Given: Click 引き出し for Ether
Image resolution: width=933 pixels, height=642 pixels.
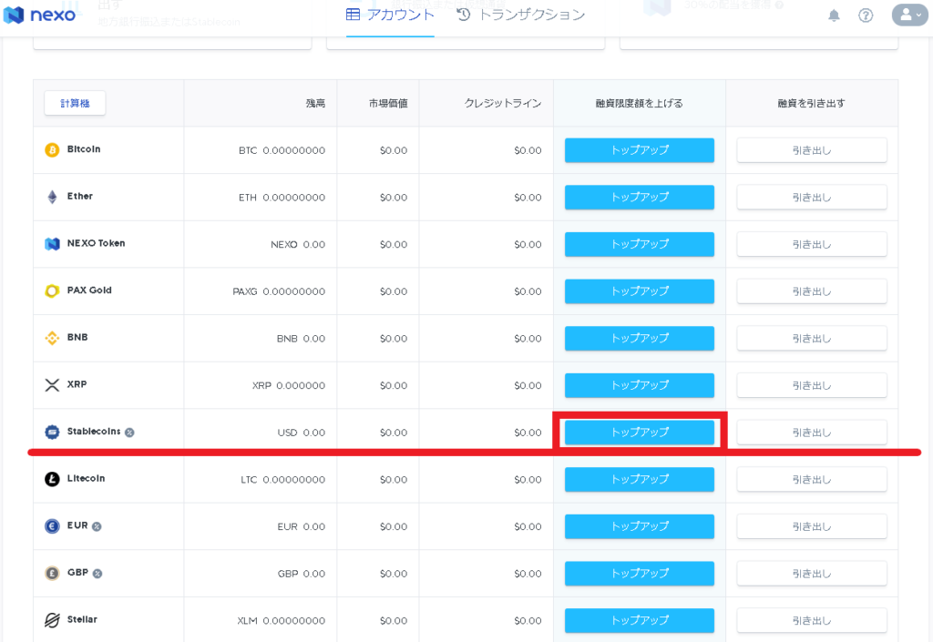Looking at the screenshot, I should click(812, 198).
